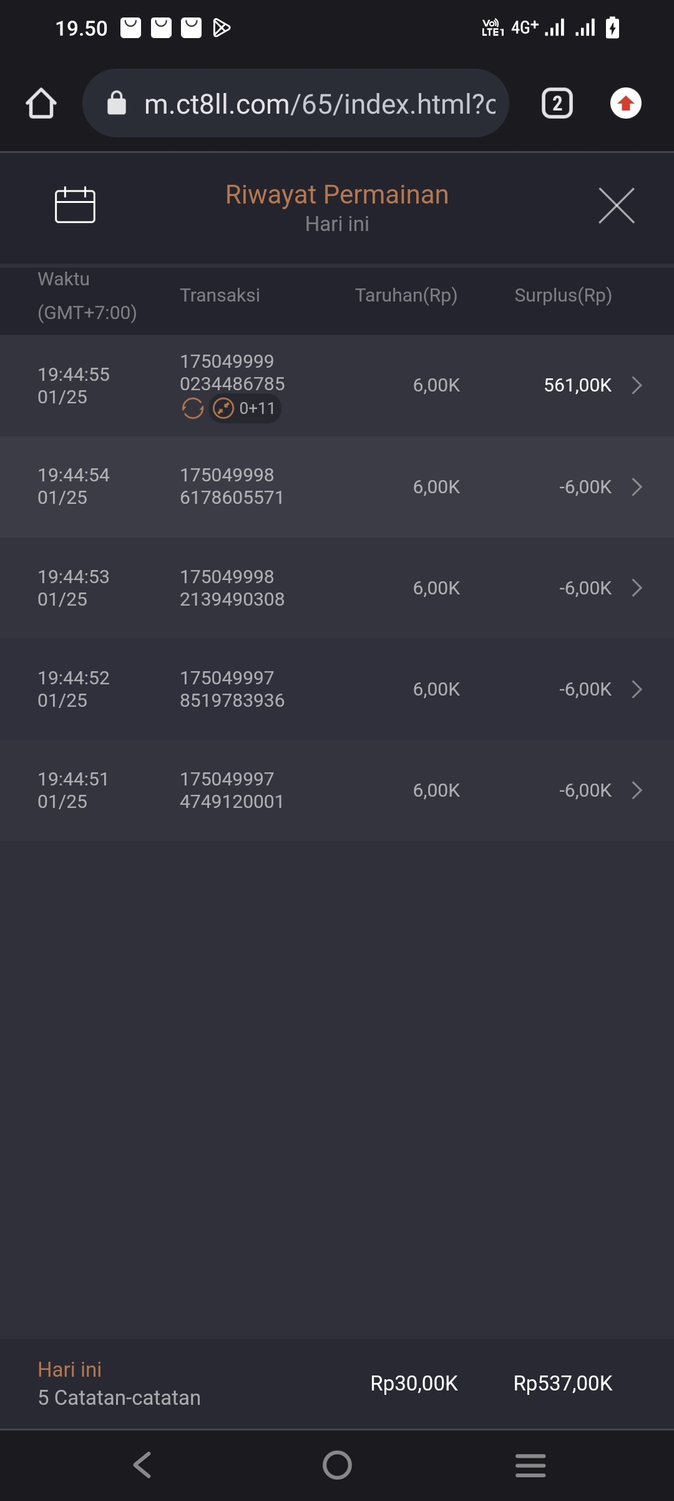Expand the 19:44:52 transaction row chevron
674x1501 pixels.
click(637, 689)
